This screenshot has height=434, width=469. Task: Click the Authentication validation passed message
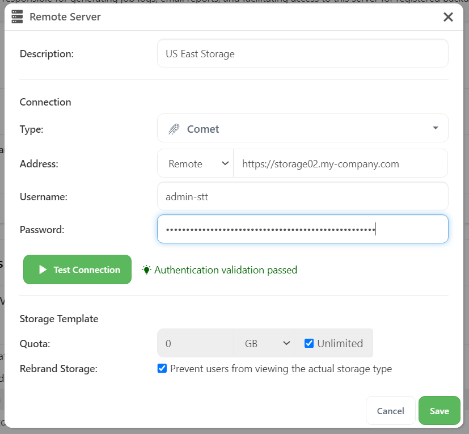[x=225, y=270]
